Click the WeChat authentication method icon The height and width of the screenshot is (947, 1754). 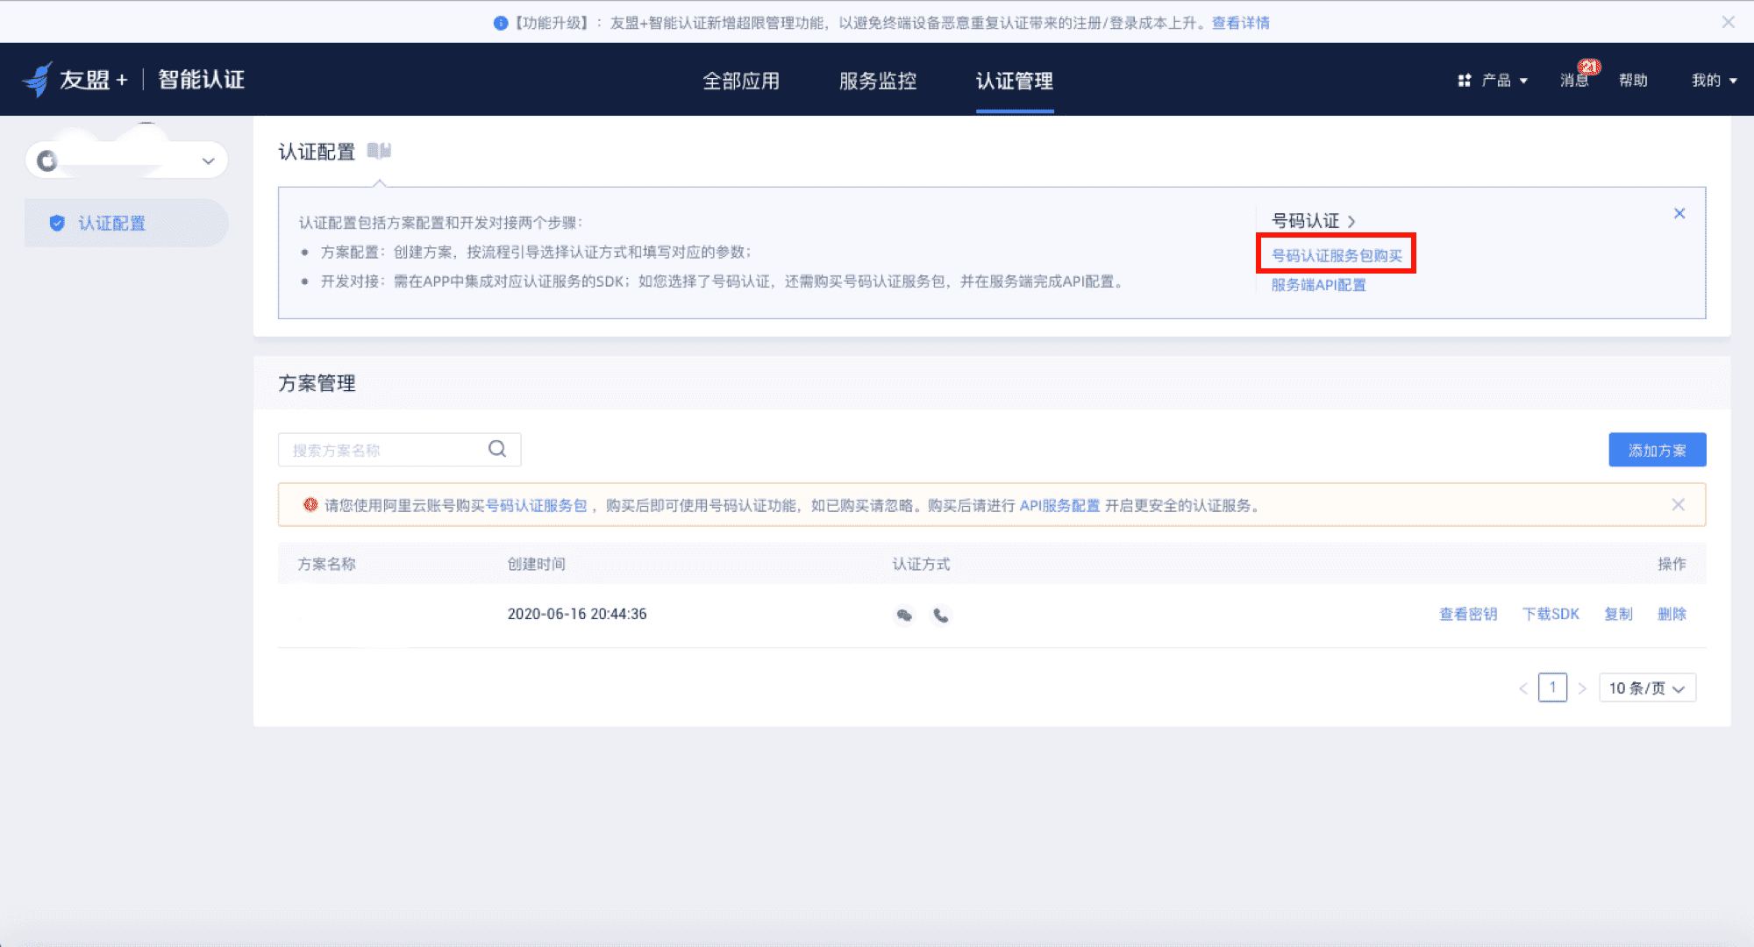click(904, 616)
